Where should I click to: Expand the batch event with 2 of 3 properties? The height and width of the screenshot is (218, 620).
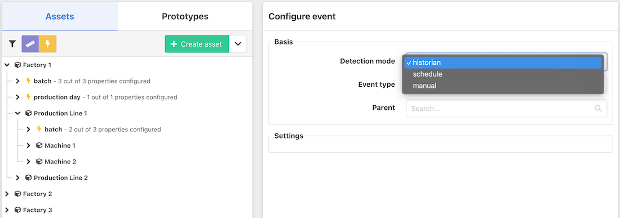(28, 130)
